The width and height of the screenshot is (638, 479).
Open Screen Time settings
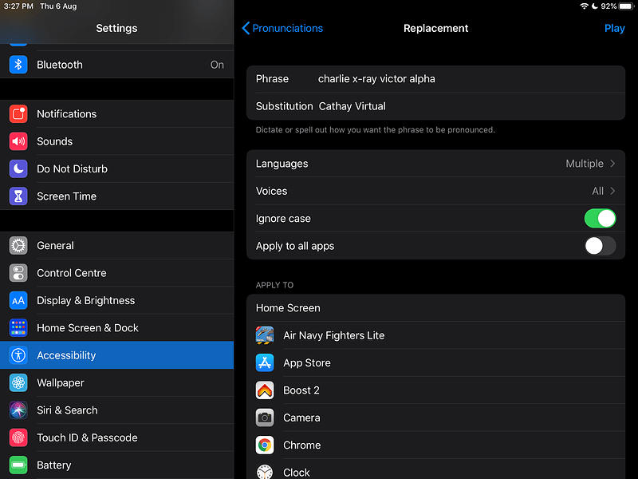click(x=116, y=196)
